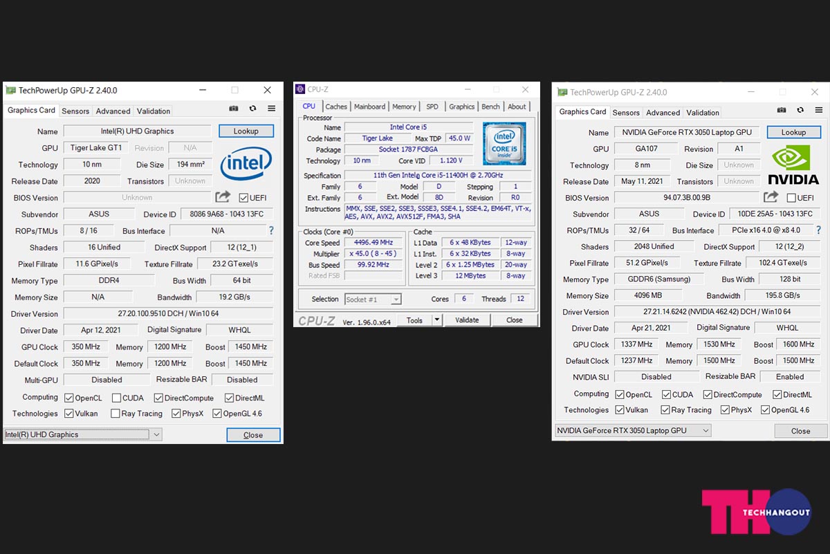Open the NVIDIA GeForce RTX 3050 GPU selector dropdown
This screenshot has height=554, width=830.
click(x=633, y=430)
